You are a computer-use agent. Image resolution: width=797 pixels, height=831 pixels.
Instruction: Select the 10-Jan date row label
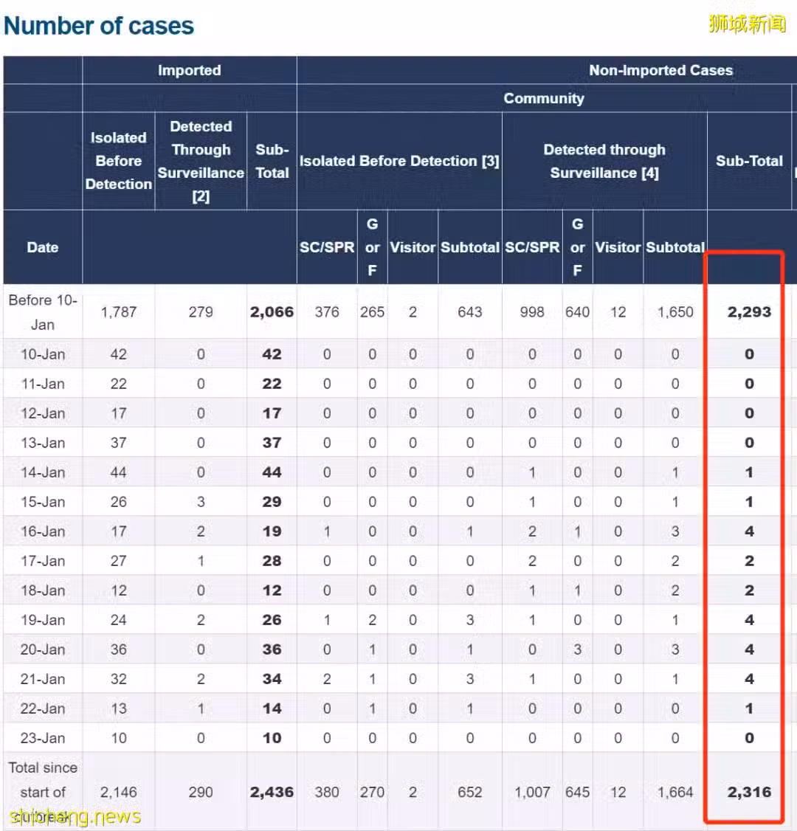coord(43,354)
